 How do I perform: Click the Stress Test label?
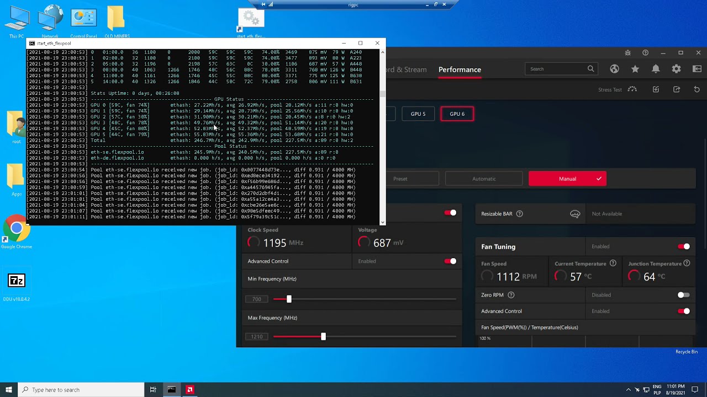610,89
